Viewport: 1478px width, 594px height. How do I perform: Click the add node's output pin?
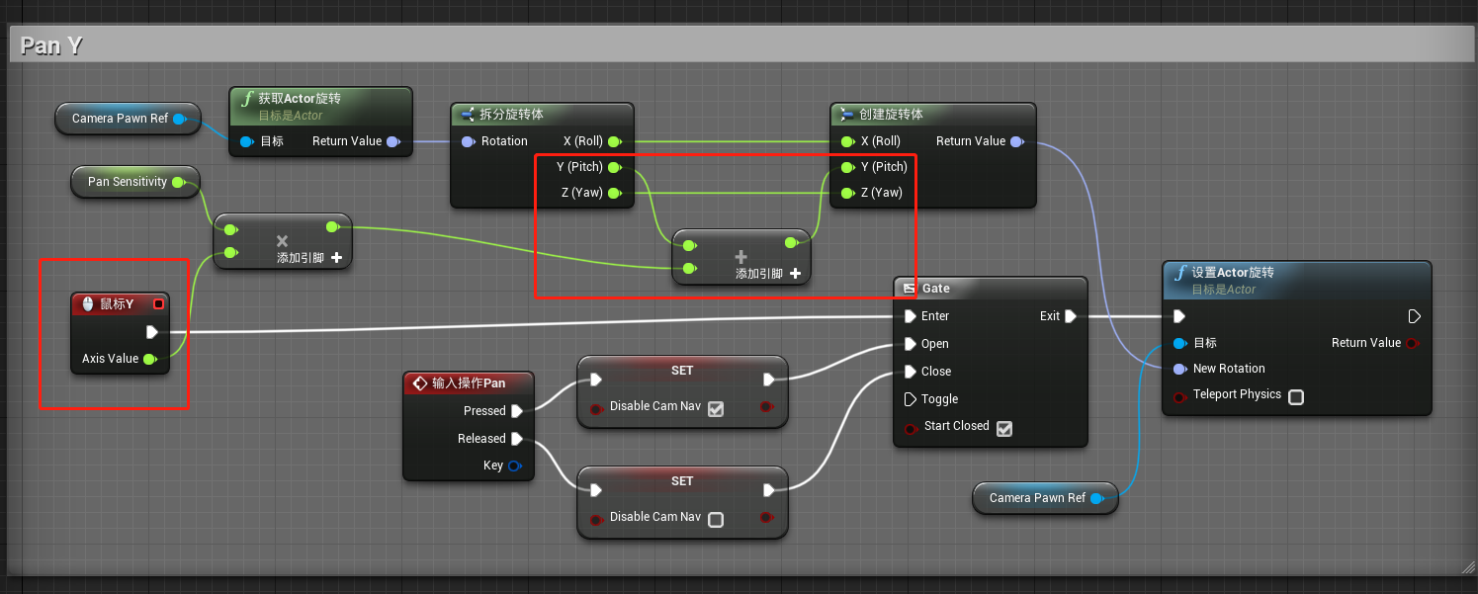tap(791, 243)
